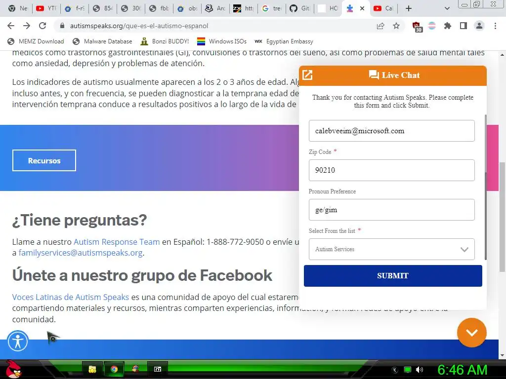Open the Chrome profile avatar

click(x=479, y=26)
